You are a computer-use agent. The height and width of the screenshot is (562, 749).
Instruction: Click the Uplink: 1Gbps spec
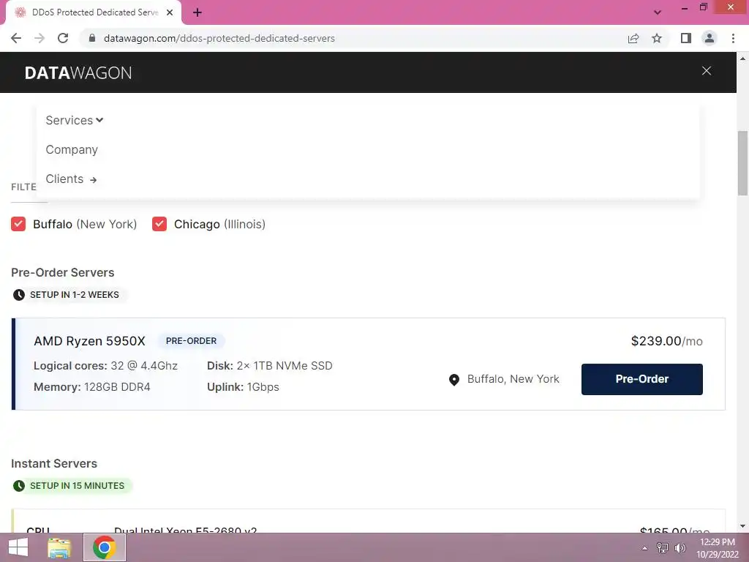coord(243,387)
